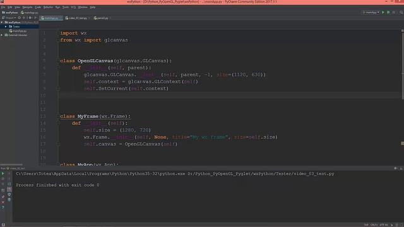Open the Project view selector dropdown
The image size is (404, 227).
click(9, 18)
